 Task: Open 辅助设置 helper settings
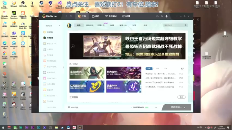tap(73, 107)
